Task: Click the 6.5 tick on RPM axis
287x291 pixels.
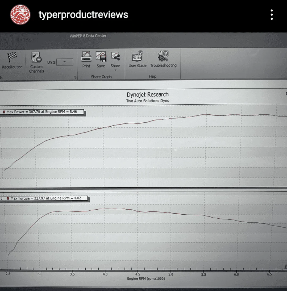Action: pyautogui.click(x=269, y=274)
